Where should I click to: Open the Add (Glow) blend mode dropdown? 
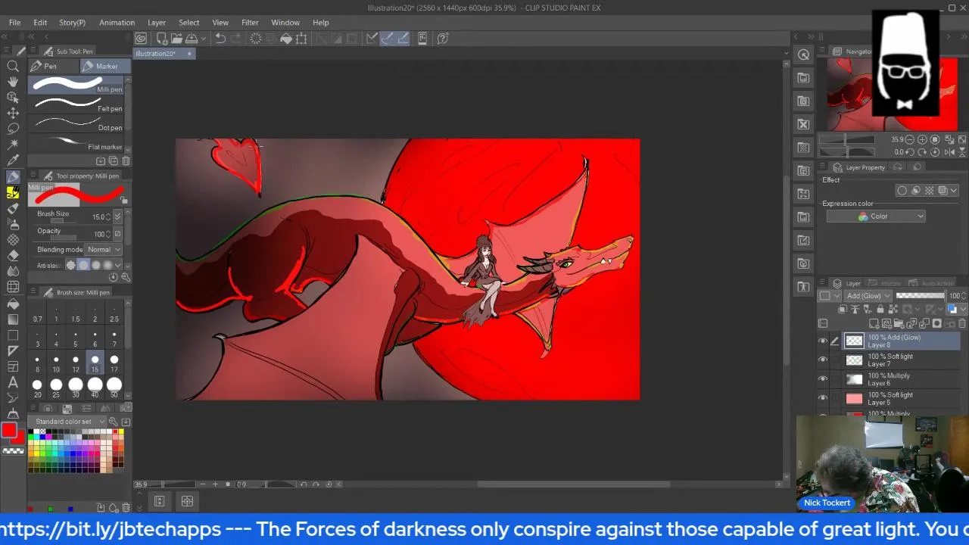pyautogui.click(x=868, y=296)
